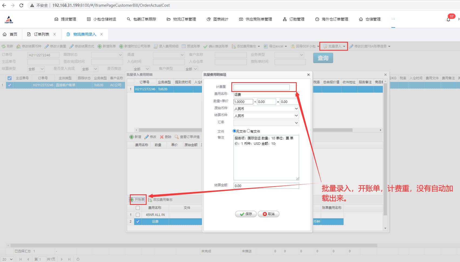
Task: Expand the 汇率 exchange rate dropdown
Action: point(296,123)
